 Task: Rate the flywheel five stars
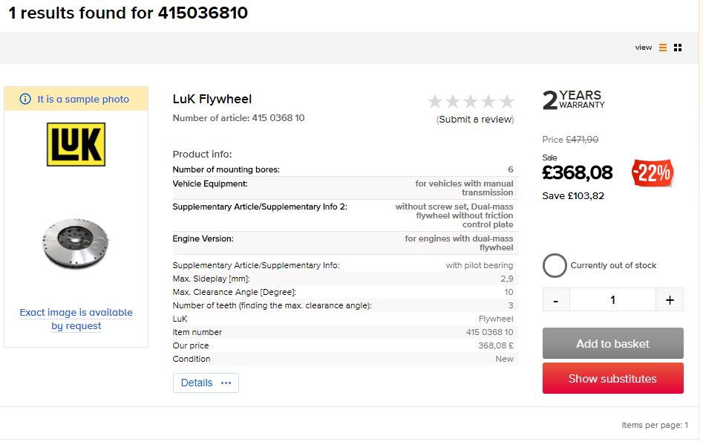coord(506,102)
